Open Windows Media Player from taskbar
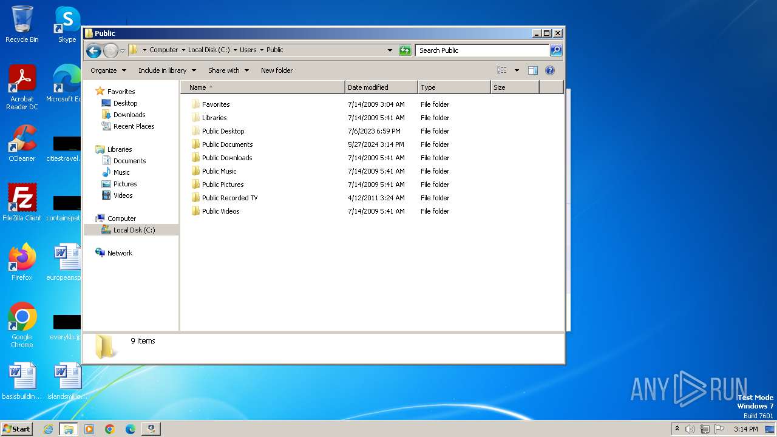 [x=89, y=429]
